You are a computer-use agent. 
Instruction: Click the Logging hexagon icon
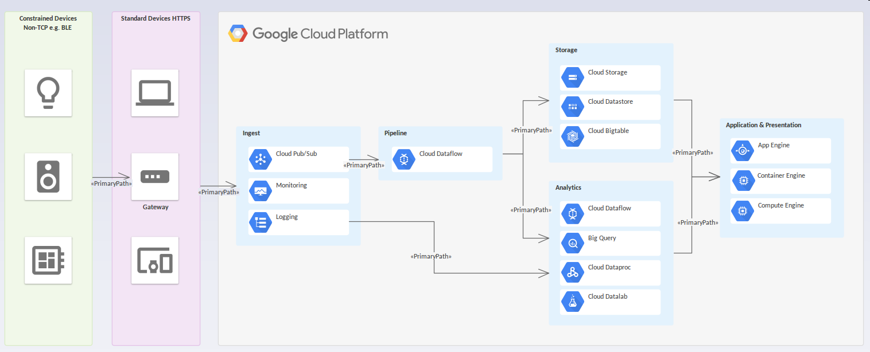pyautogui.click(x=261, y=222)
